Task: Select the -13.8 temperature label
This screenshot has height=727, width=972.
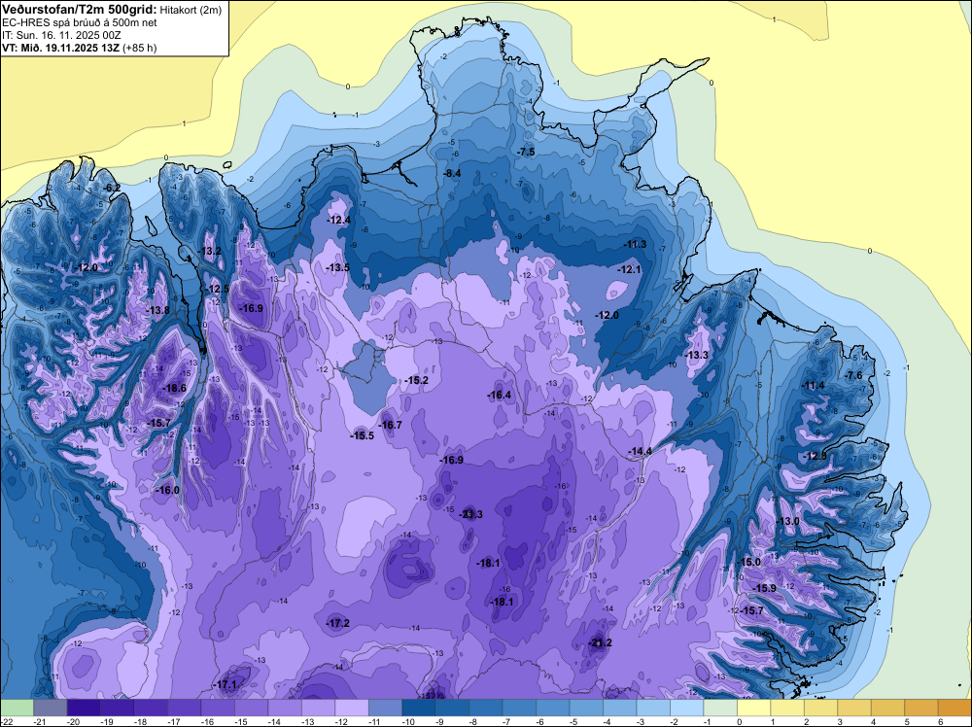Action: (x=158, y=310)
